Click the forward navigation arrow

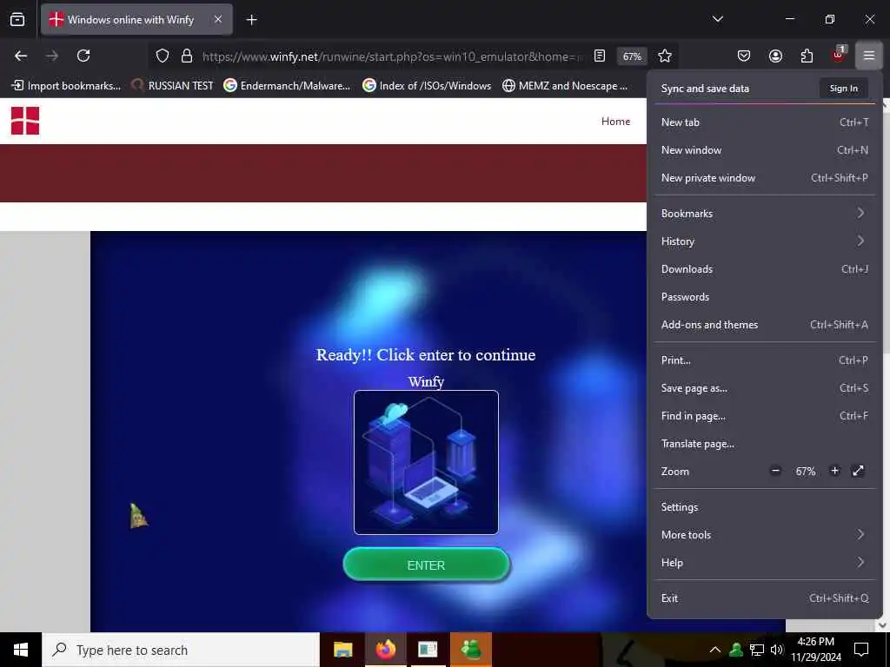pyautogui.click(x=52, y=56)
